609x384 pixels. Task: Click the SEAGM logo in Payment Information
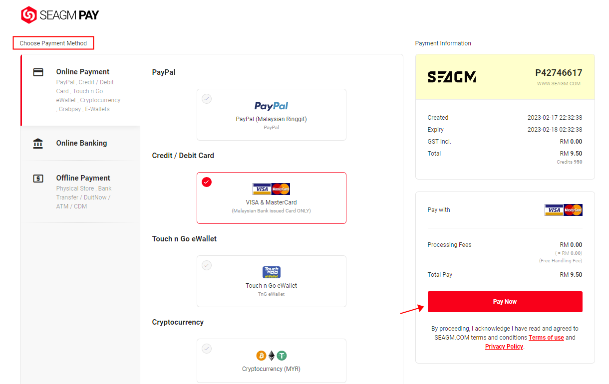(x=452, y=77)
